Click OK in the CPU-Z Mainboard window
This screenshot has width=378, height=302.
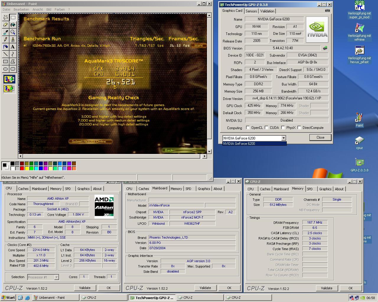pyautogui.click(x=229, y=288)
